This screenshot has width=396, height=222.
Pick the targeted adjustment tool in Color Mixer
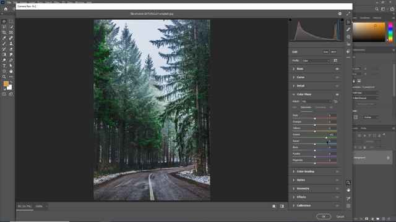click(335, 101)
